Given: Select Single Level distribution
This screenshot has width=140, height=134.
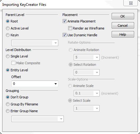Looking at the screenshot, I should (x=8, y=56).
